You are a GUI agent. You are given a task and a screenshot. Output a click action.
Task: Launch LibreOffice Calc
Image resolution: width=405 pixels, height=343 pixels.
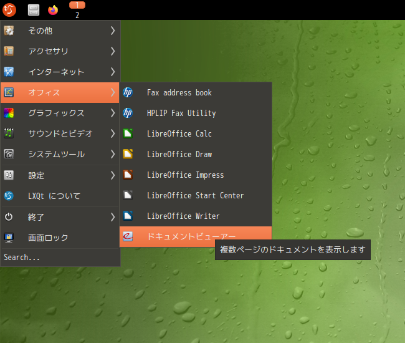(196, 133)
